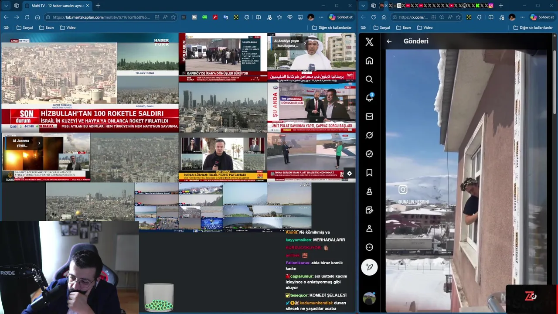
Task: Open X profile person icon
Action: 369,229
